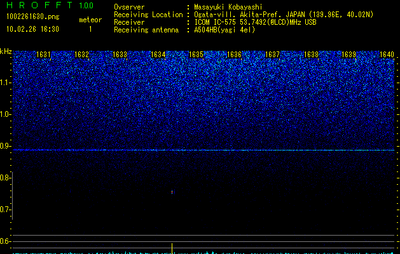Click the 1639 time axis label

[348, 55]
